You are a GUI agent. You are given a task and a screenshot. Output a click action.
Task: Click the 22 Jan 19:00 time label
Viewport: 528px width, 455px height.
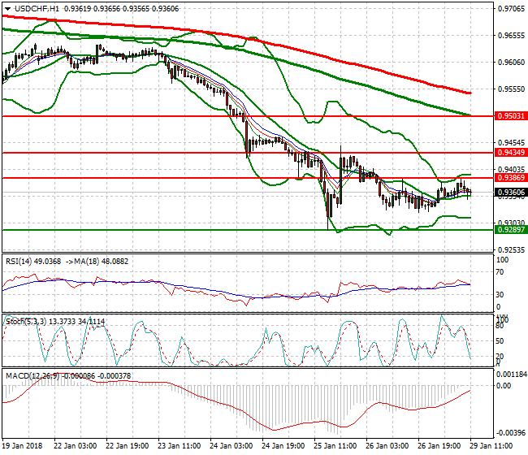128,446
